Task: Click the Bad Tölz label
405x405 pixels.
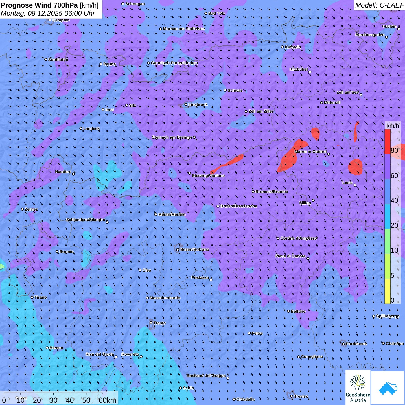Action: pyautogui.click(x=216, y=13)
